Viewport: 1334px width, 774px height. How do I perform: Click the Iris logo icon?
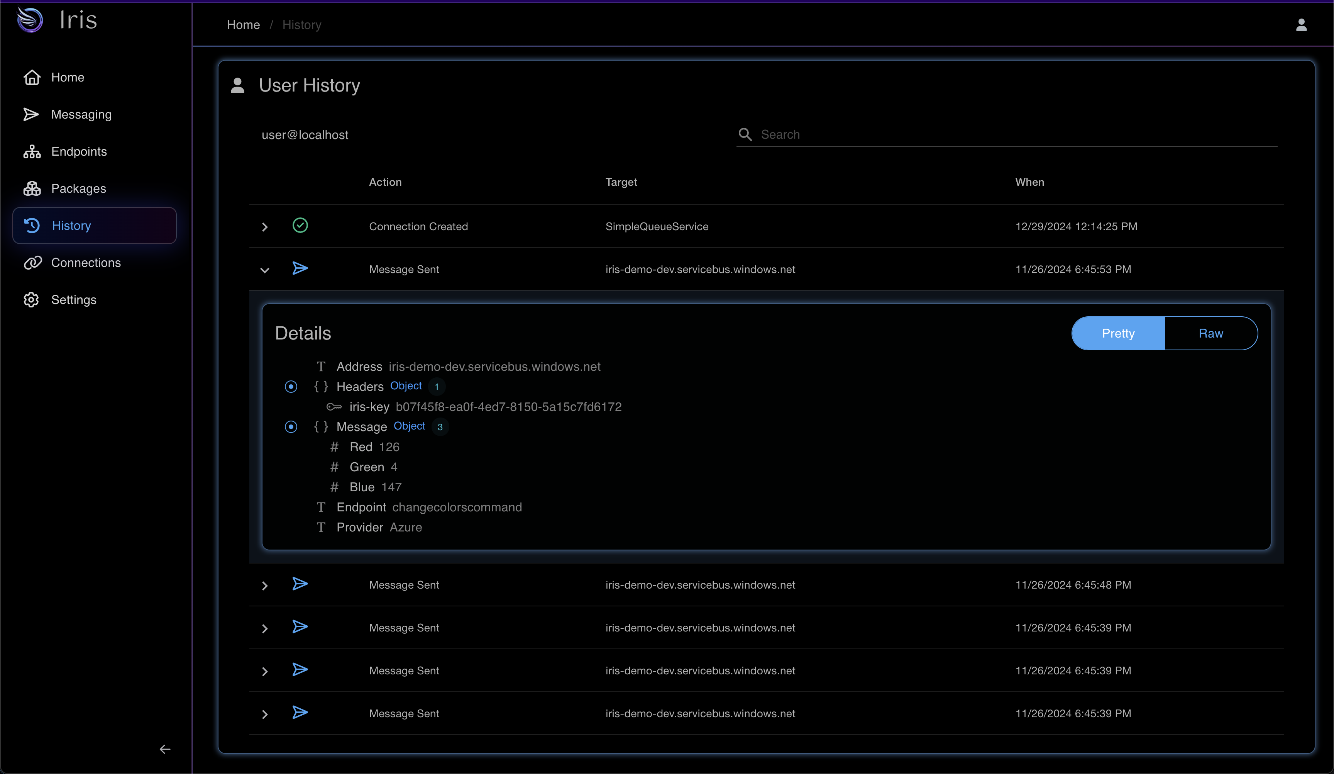click(30, 20)
